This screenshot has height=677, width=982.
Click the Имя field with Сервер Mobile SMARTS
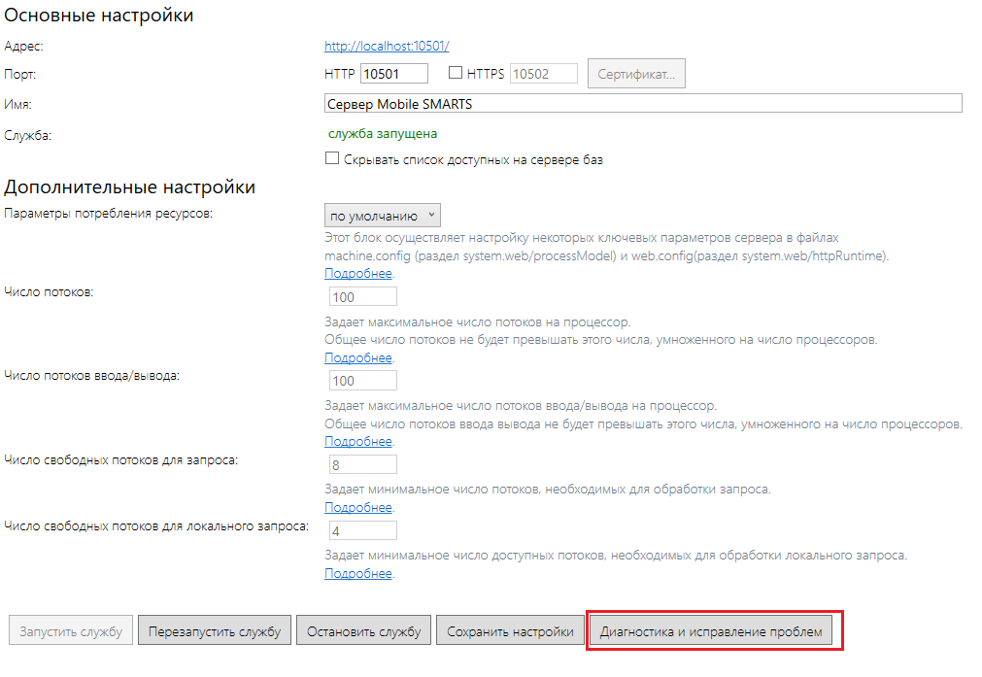(643, 103)
